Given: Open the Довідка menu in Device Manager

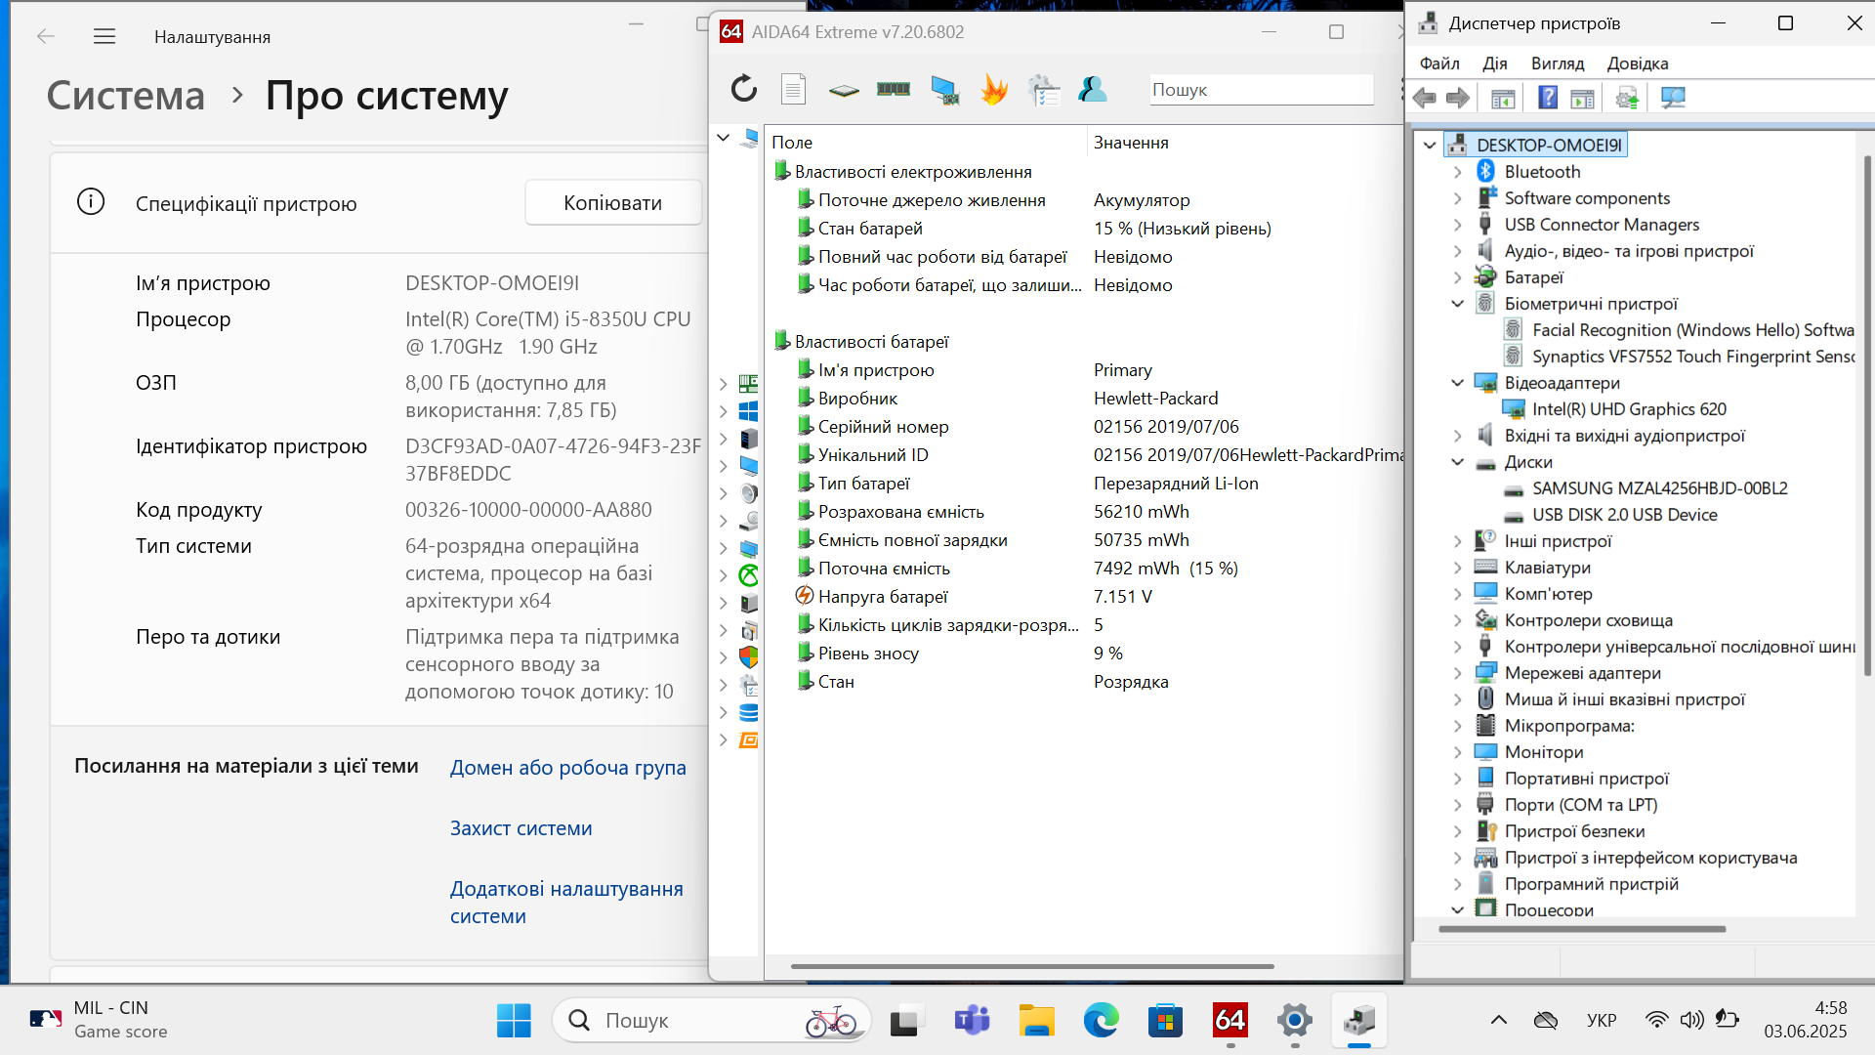Looking at the screenshot, I should click(x=1638, y=63).
